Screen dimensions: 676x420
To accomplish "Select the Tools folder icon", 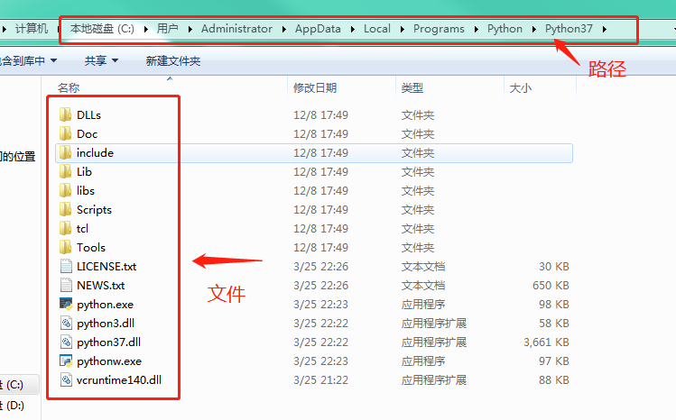I will coord(66,248).
